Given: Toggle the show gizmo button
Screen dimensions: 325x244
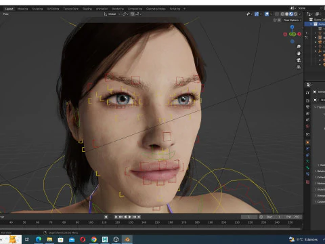Looking at the screenshot, I should pyautogui.click(x=257, y=14).
